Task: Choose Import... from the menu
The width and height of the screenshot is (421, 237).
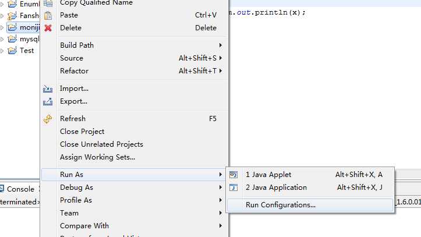Action: click(x=135, y=89)
